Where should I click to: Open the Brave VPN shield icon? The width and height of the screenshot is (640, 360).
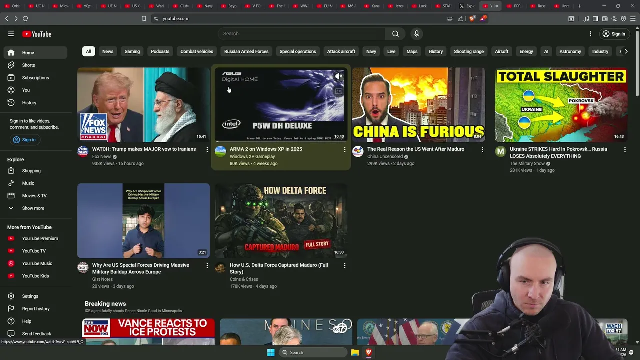(x=623, y=19)
